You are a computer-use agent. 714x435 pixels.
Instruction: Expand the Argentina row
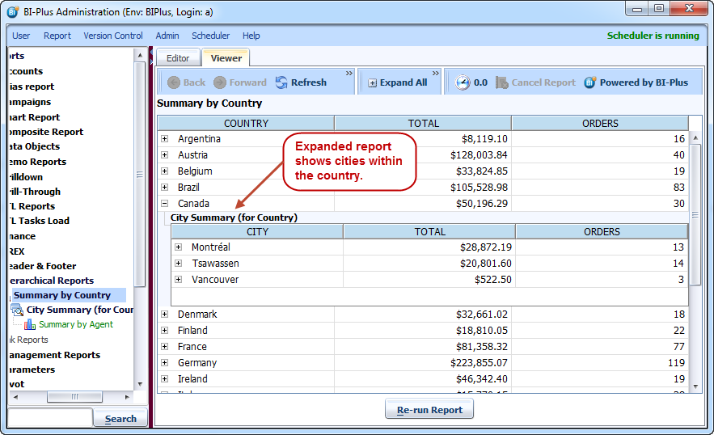(x=164, y=139)
